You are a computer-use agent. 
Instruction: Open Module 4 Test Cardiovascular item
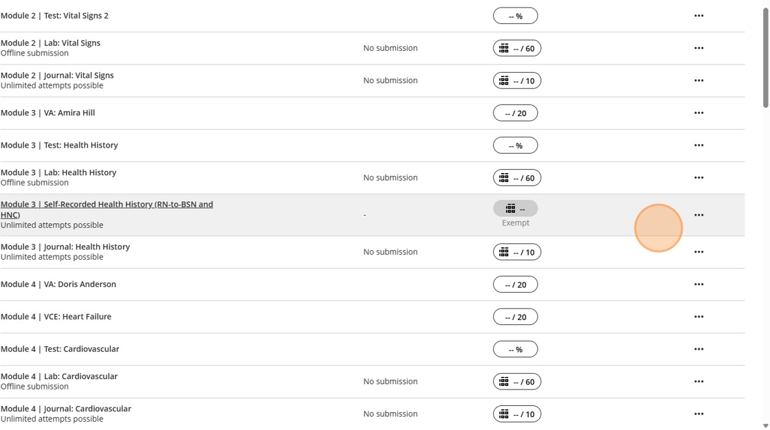(60, 349)
